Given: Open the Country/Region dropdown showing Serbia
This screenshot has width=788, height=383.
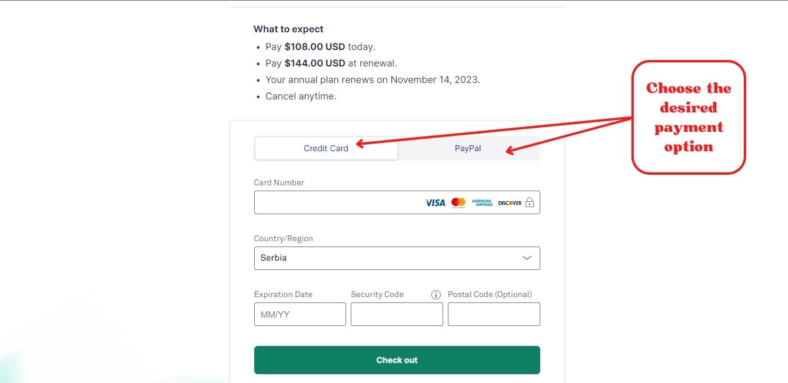Looking at the screenshot, I should click(388, 258).
